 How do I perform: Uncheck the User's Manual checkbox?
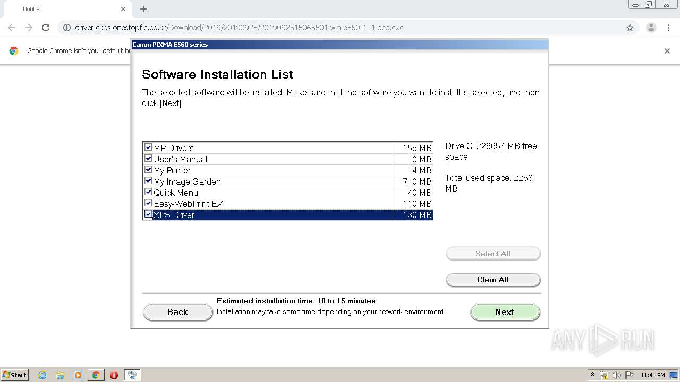tap(148, 159)
